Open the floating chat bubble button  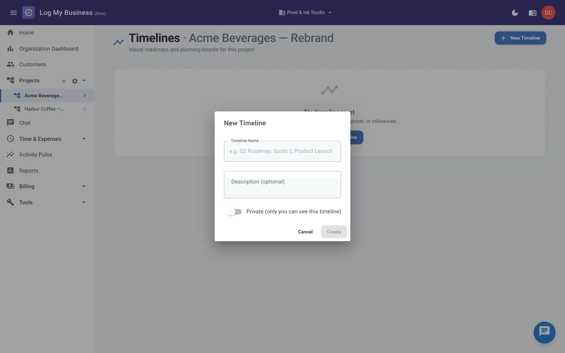pyautogui.click(x=544, y=333)
